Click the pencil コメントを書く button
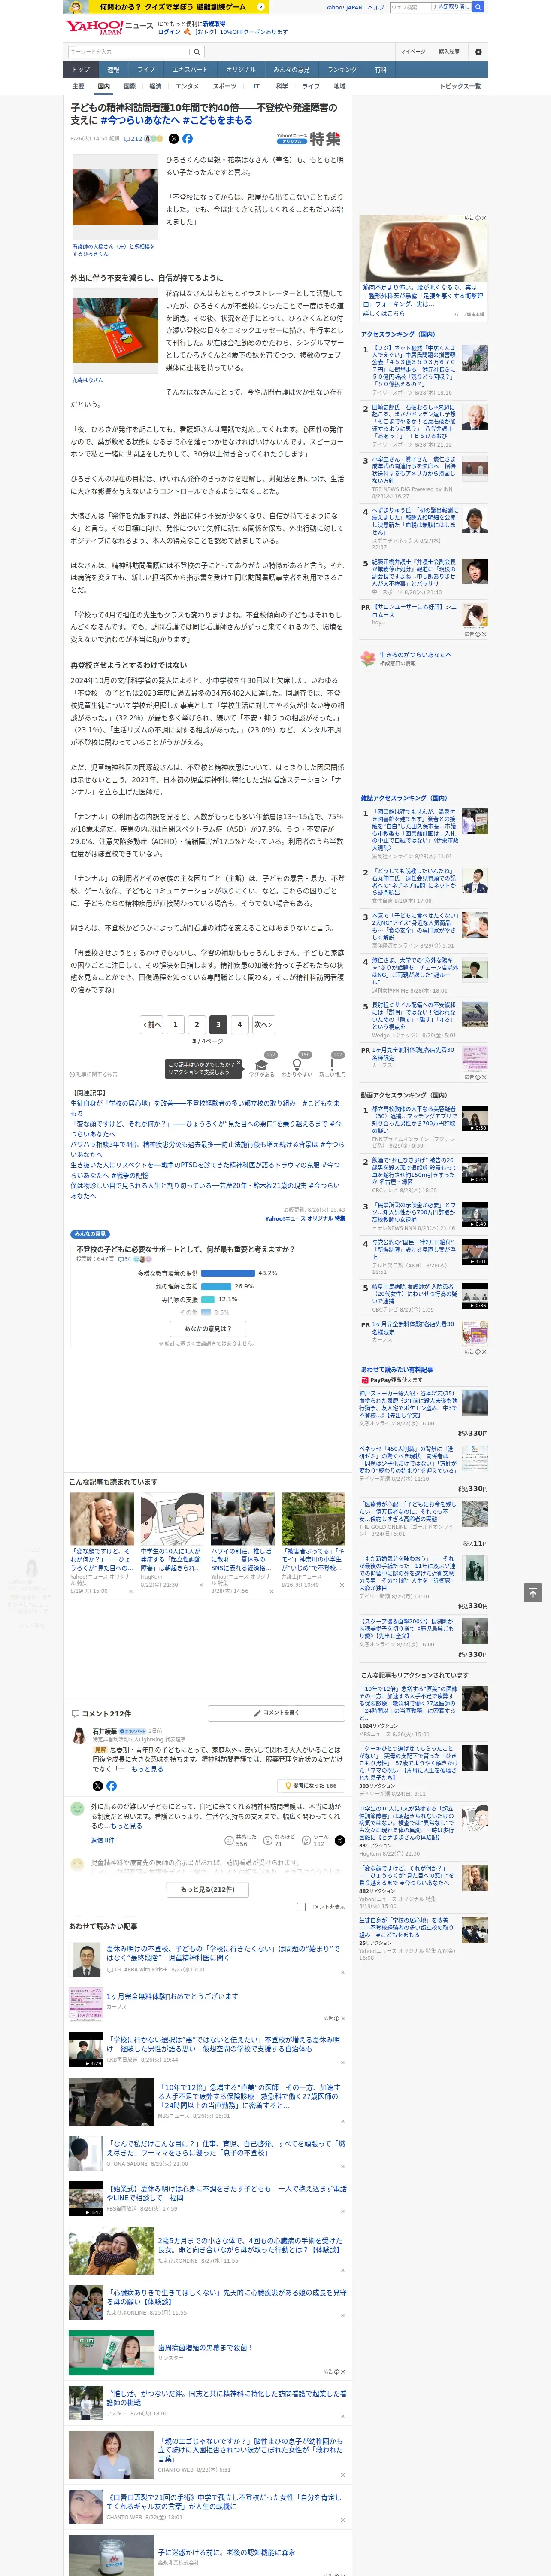Screen dimensions: 551x2576 tap(276, 1713)
